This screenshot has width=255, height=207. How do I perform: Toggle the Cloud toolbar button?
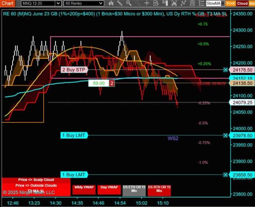pyautogui.click(x=242, y=3)
